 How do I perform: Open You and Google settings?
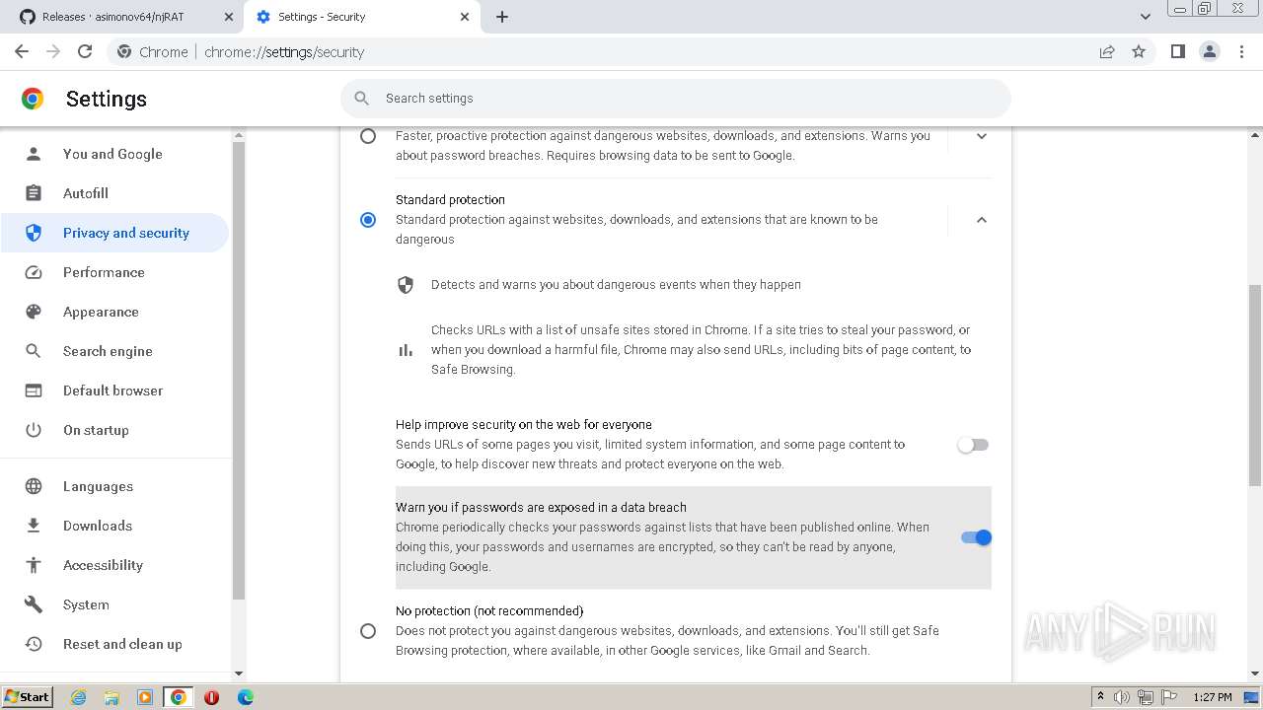114,154
